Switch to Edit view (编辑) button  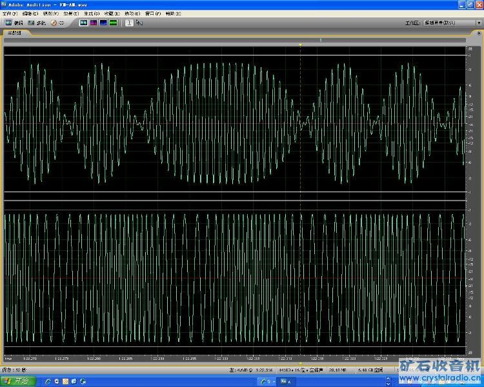click(14, 23)
